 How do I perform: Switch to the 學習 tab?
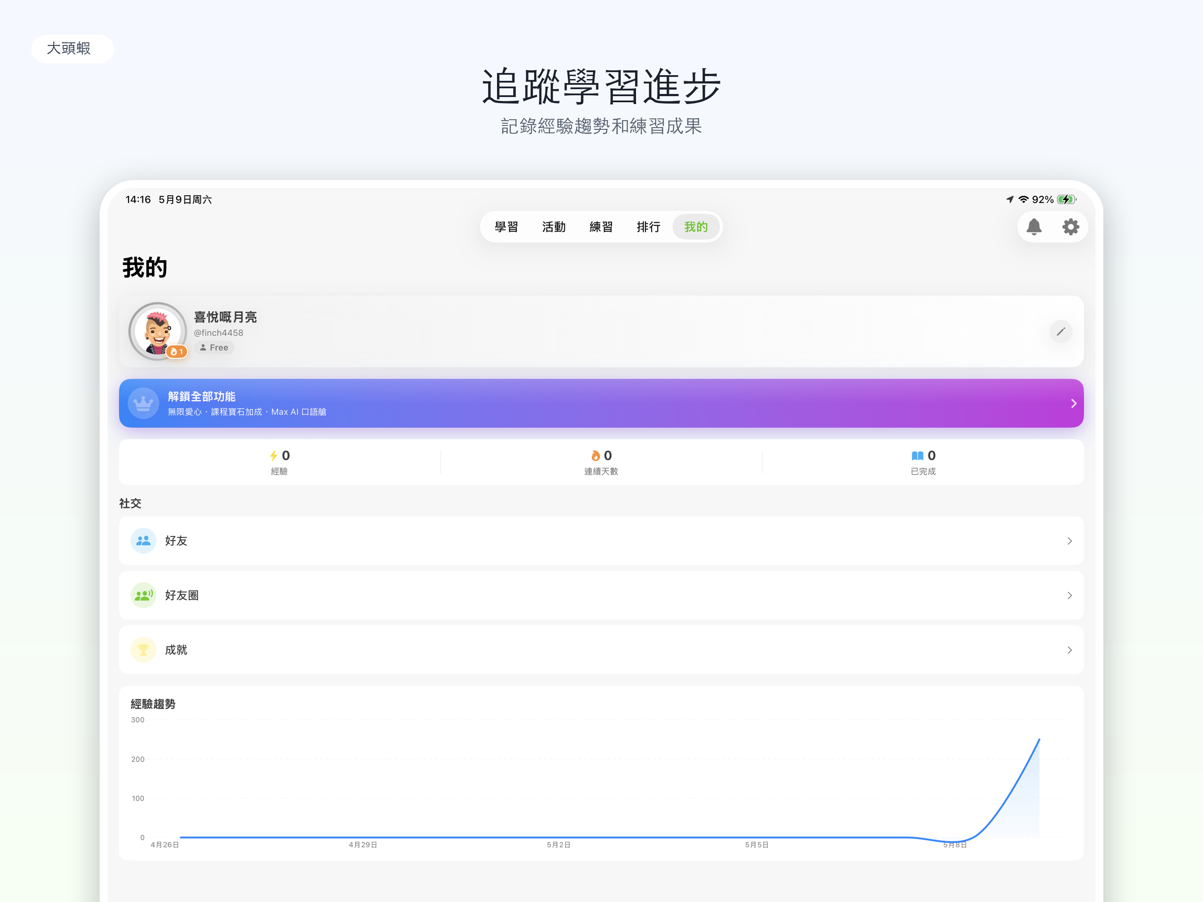point(506,227)
